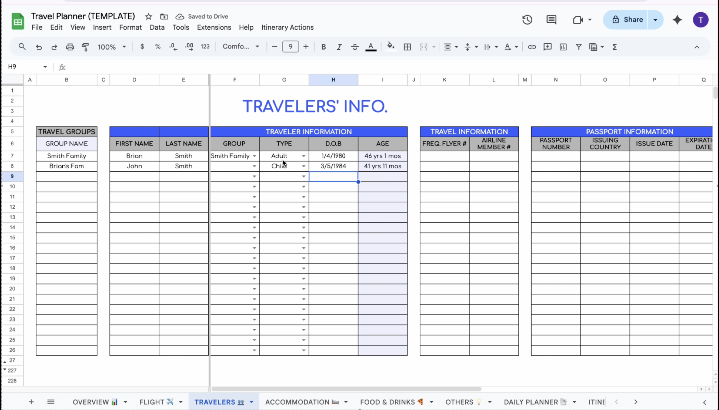Click the formula bar input area
This screenshot has width=719, height=410.
tap(197, 67)
